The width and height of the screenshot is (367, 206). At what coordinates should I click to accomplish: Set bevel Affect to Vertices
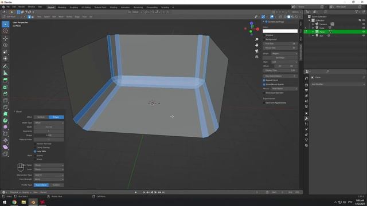pos(41,117)
